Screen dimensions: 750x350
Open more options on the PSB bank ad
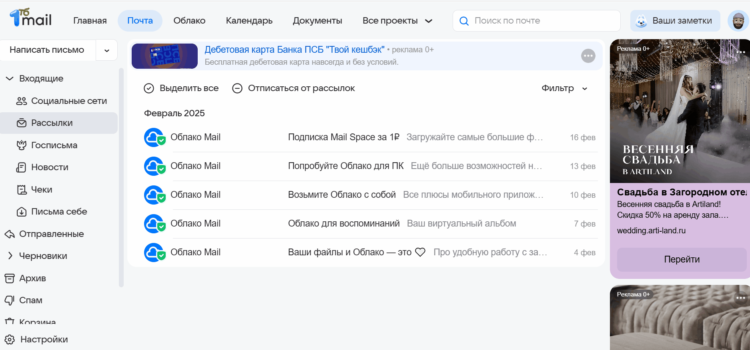point(588,56)
